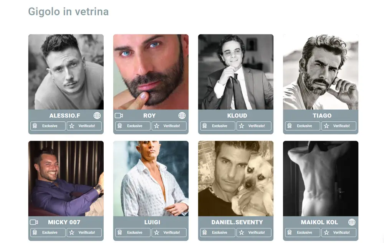384x243 pixels.
Task: Click the ribbon icon in LUIGI's Exclusive badge
Action: pos(120,233)
